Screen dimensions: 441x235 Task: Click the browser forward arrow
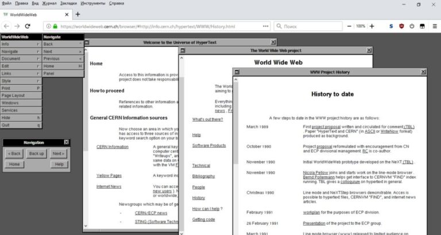(x=17, y=26)
